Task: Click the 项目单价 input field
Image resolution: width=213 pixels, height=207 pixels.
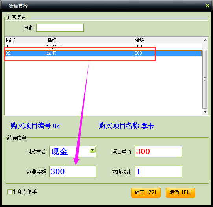Action: pyautogui.click(x=158, y=151)
